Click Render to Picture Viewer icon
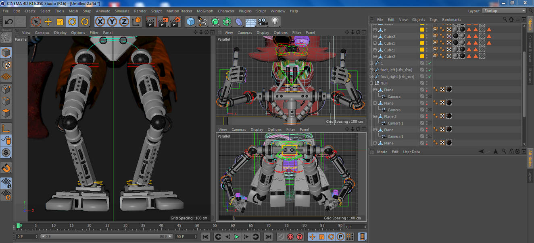Viewport: 534px width, 243px height. pyautogui.click(x=163, y=22)
